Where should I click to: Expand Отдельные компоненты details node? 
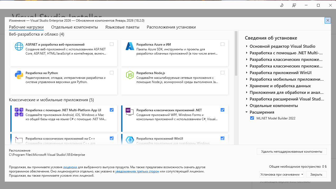point(247,106)
